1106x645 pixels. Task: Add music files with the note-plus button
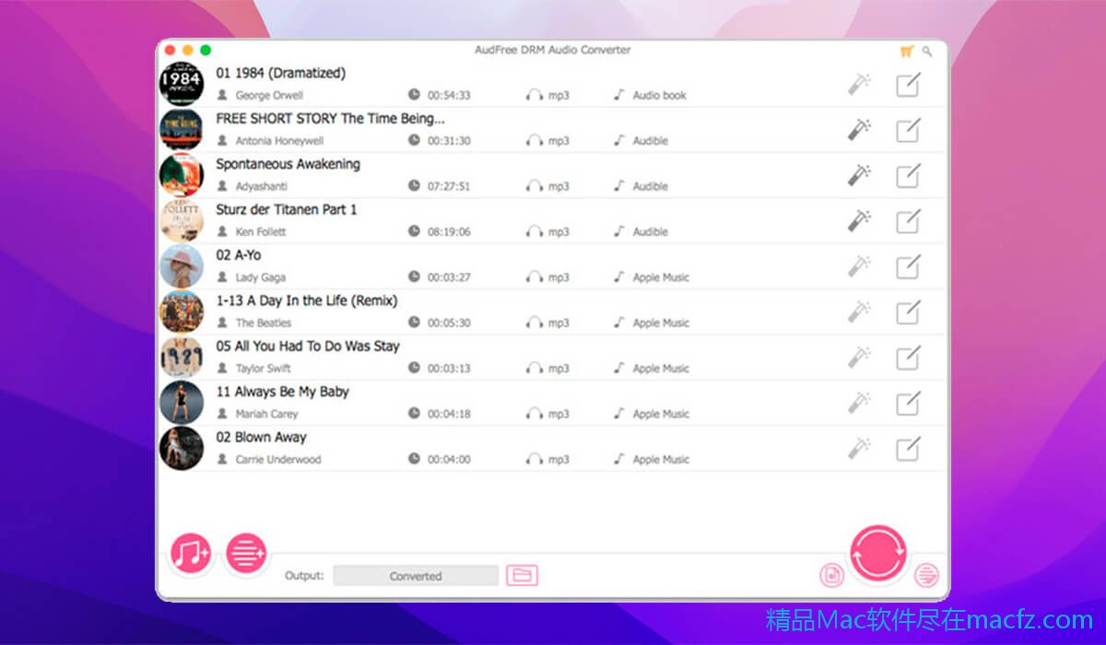(191, 554)
